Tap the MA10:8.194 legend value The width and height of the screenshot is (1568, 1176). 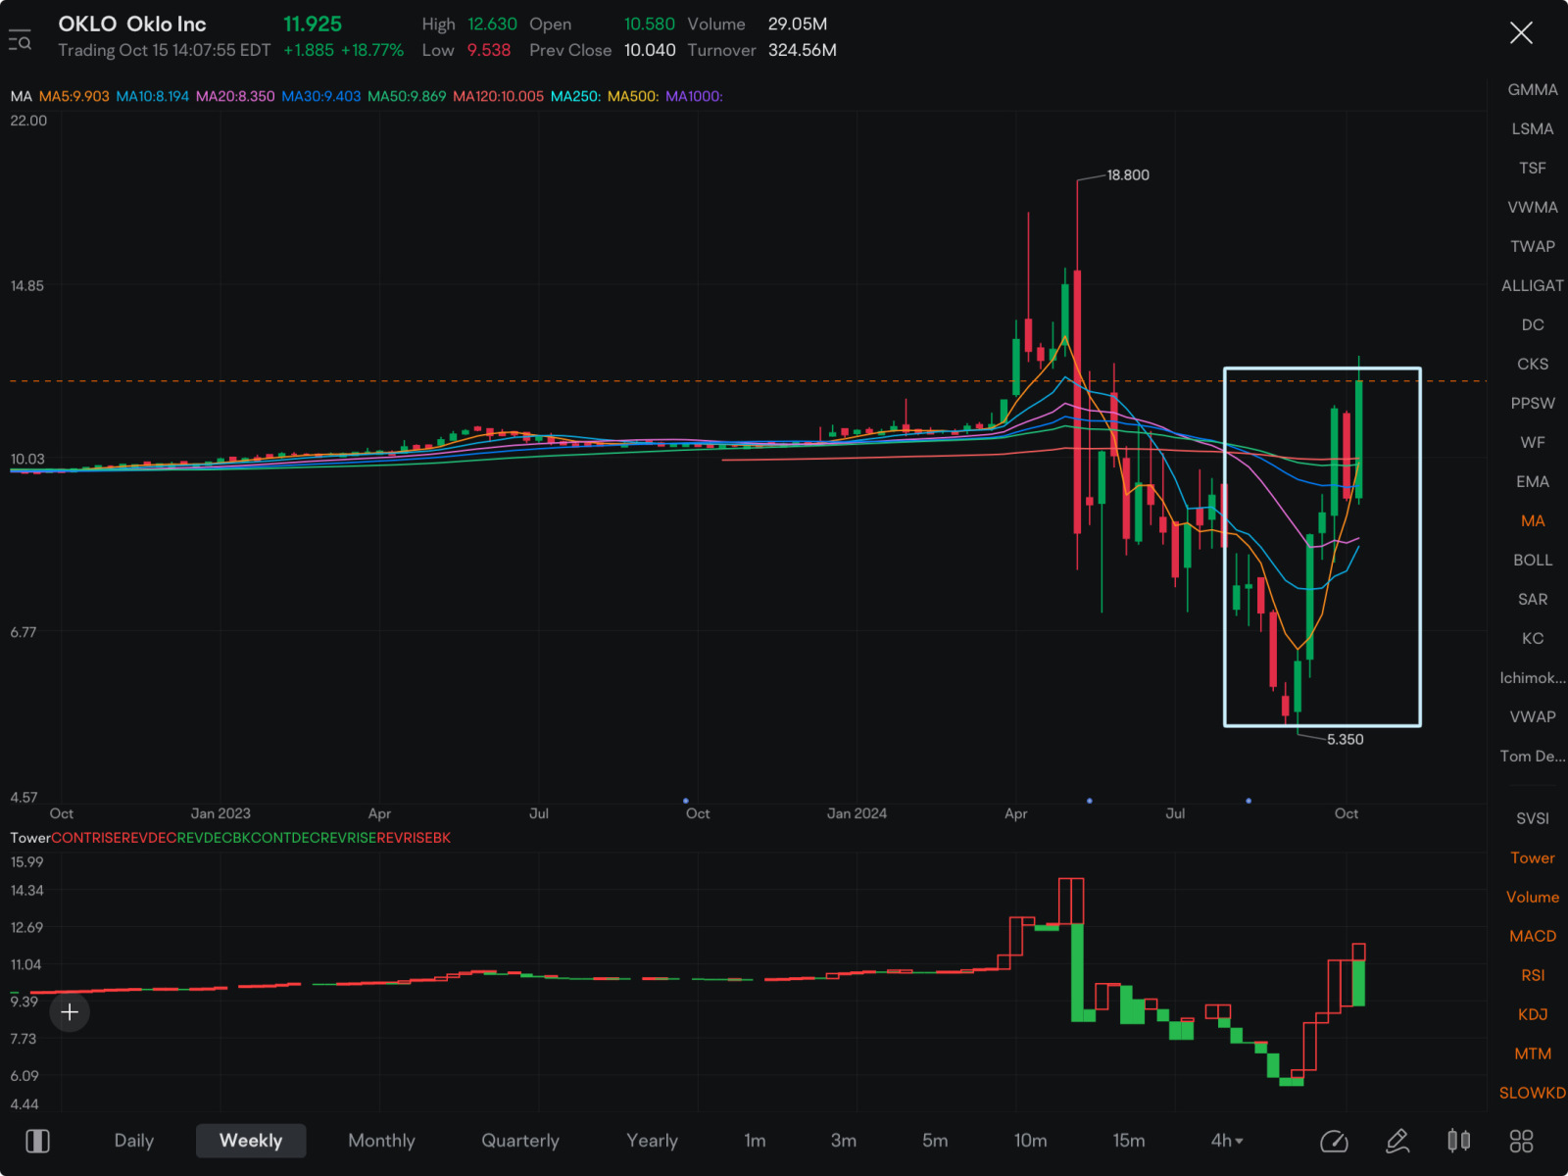[153, 96]
